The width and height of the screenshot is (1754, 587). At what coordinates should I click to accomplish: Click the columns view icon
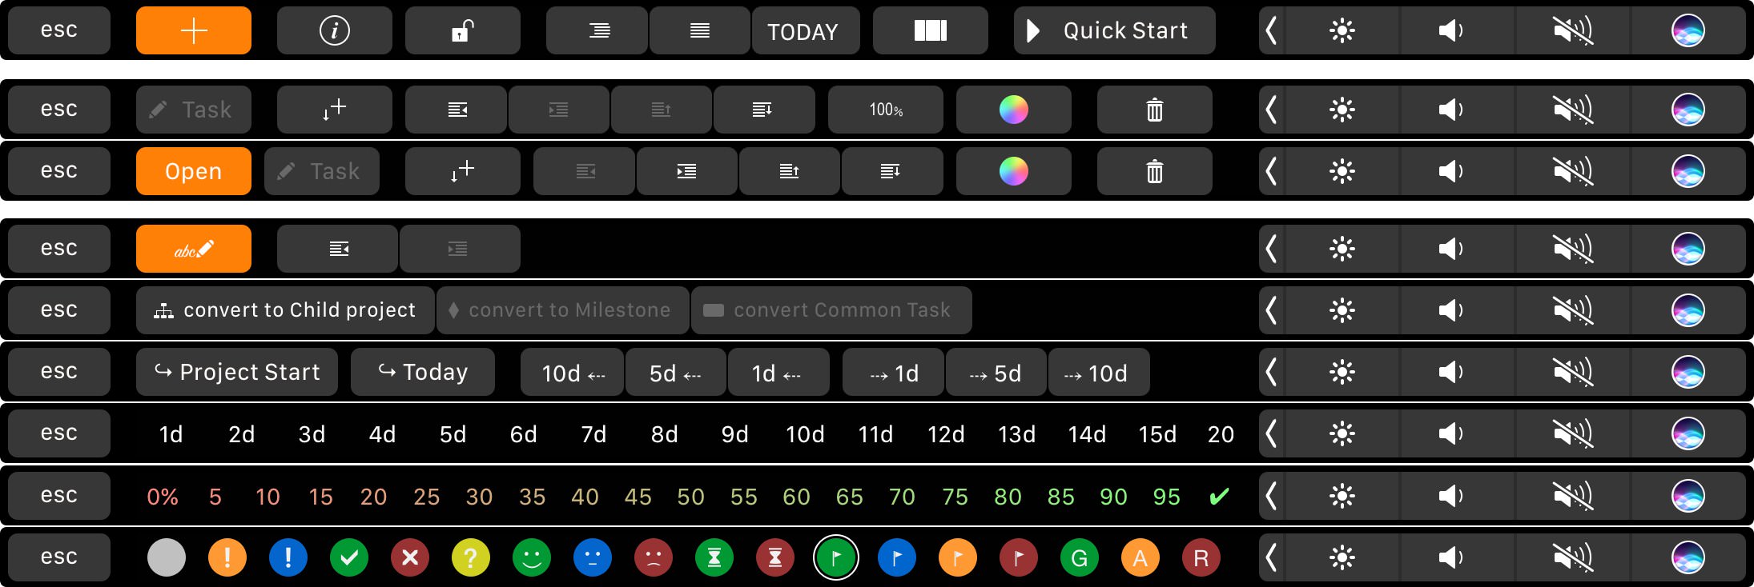(x=930, y=31)
